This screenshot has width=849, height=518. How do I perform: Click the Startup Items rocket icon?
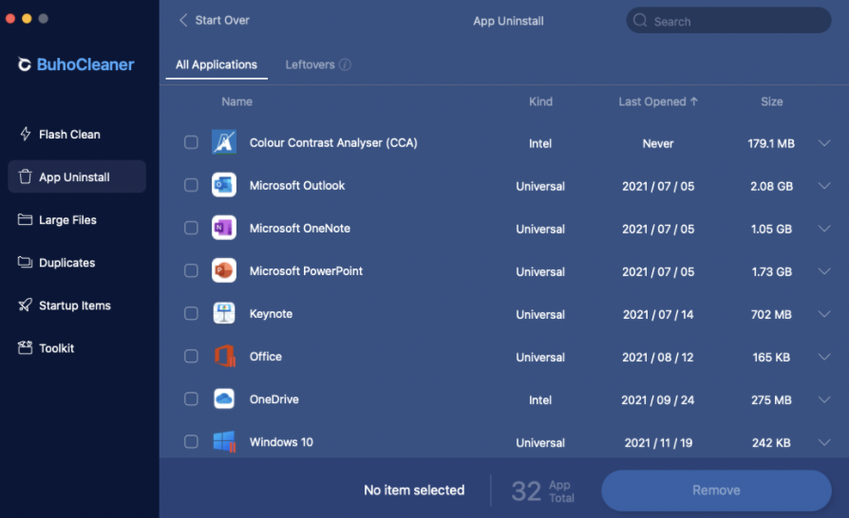tap(25, 305)
